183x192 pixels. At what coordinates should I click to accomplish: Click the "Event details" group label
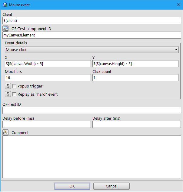(x=16, y=43)
